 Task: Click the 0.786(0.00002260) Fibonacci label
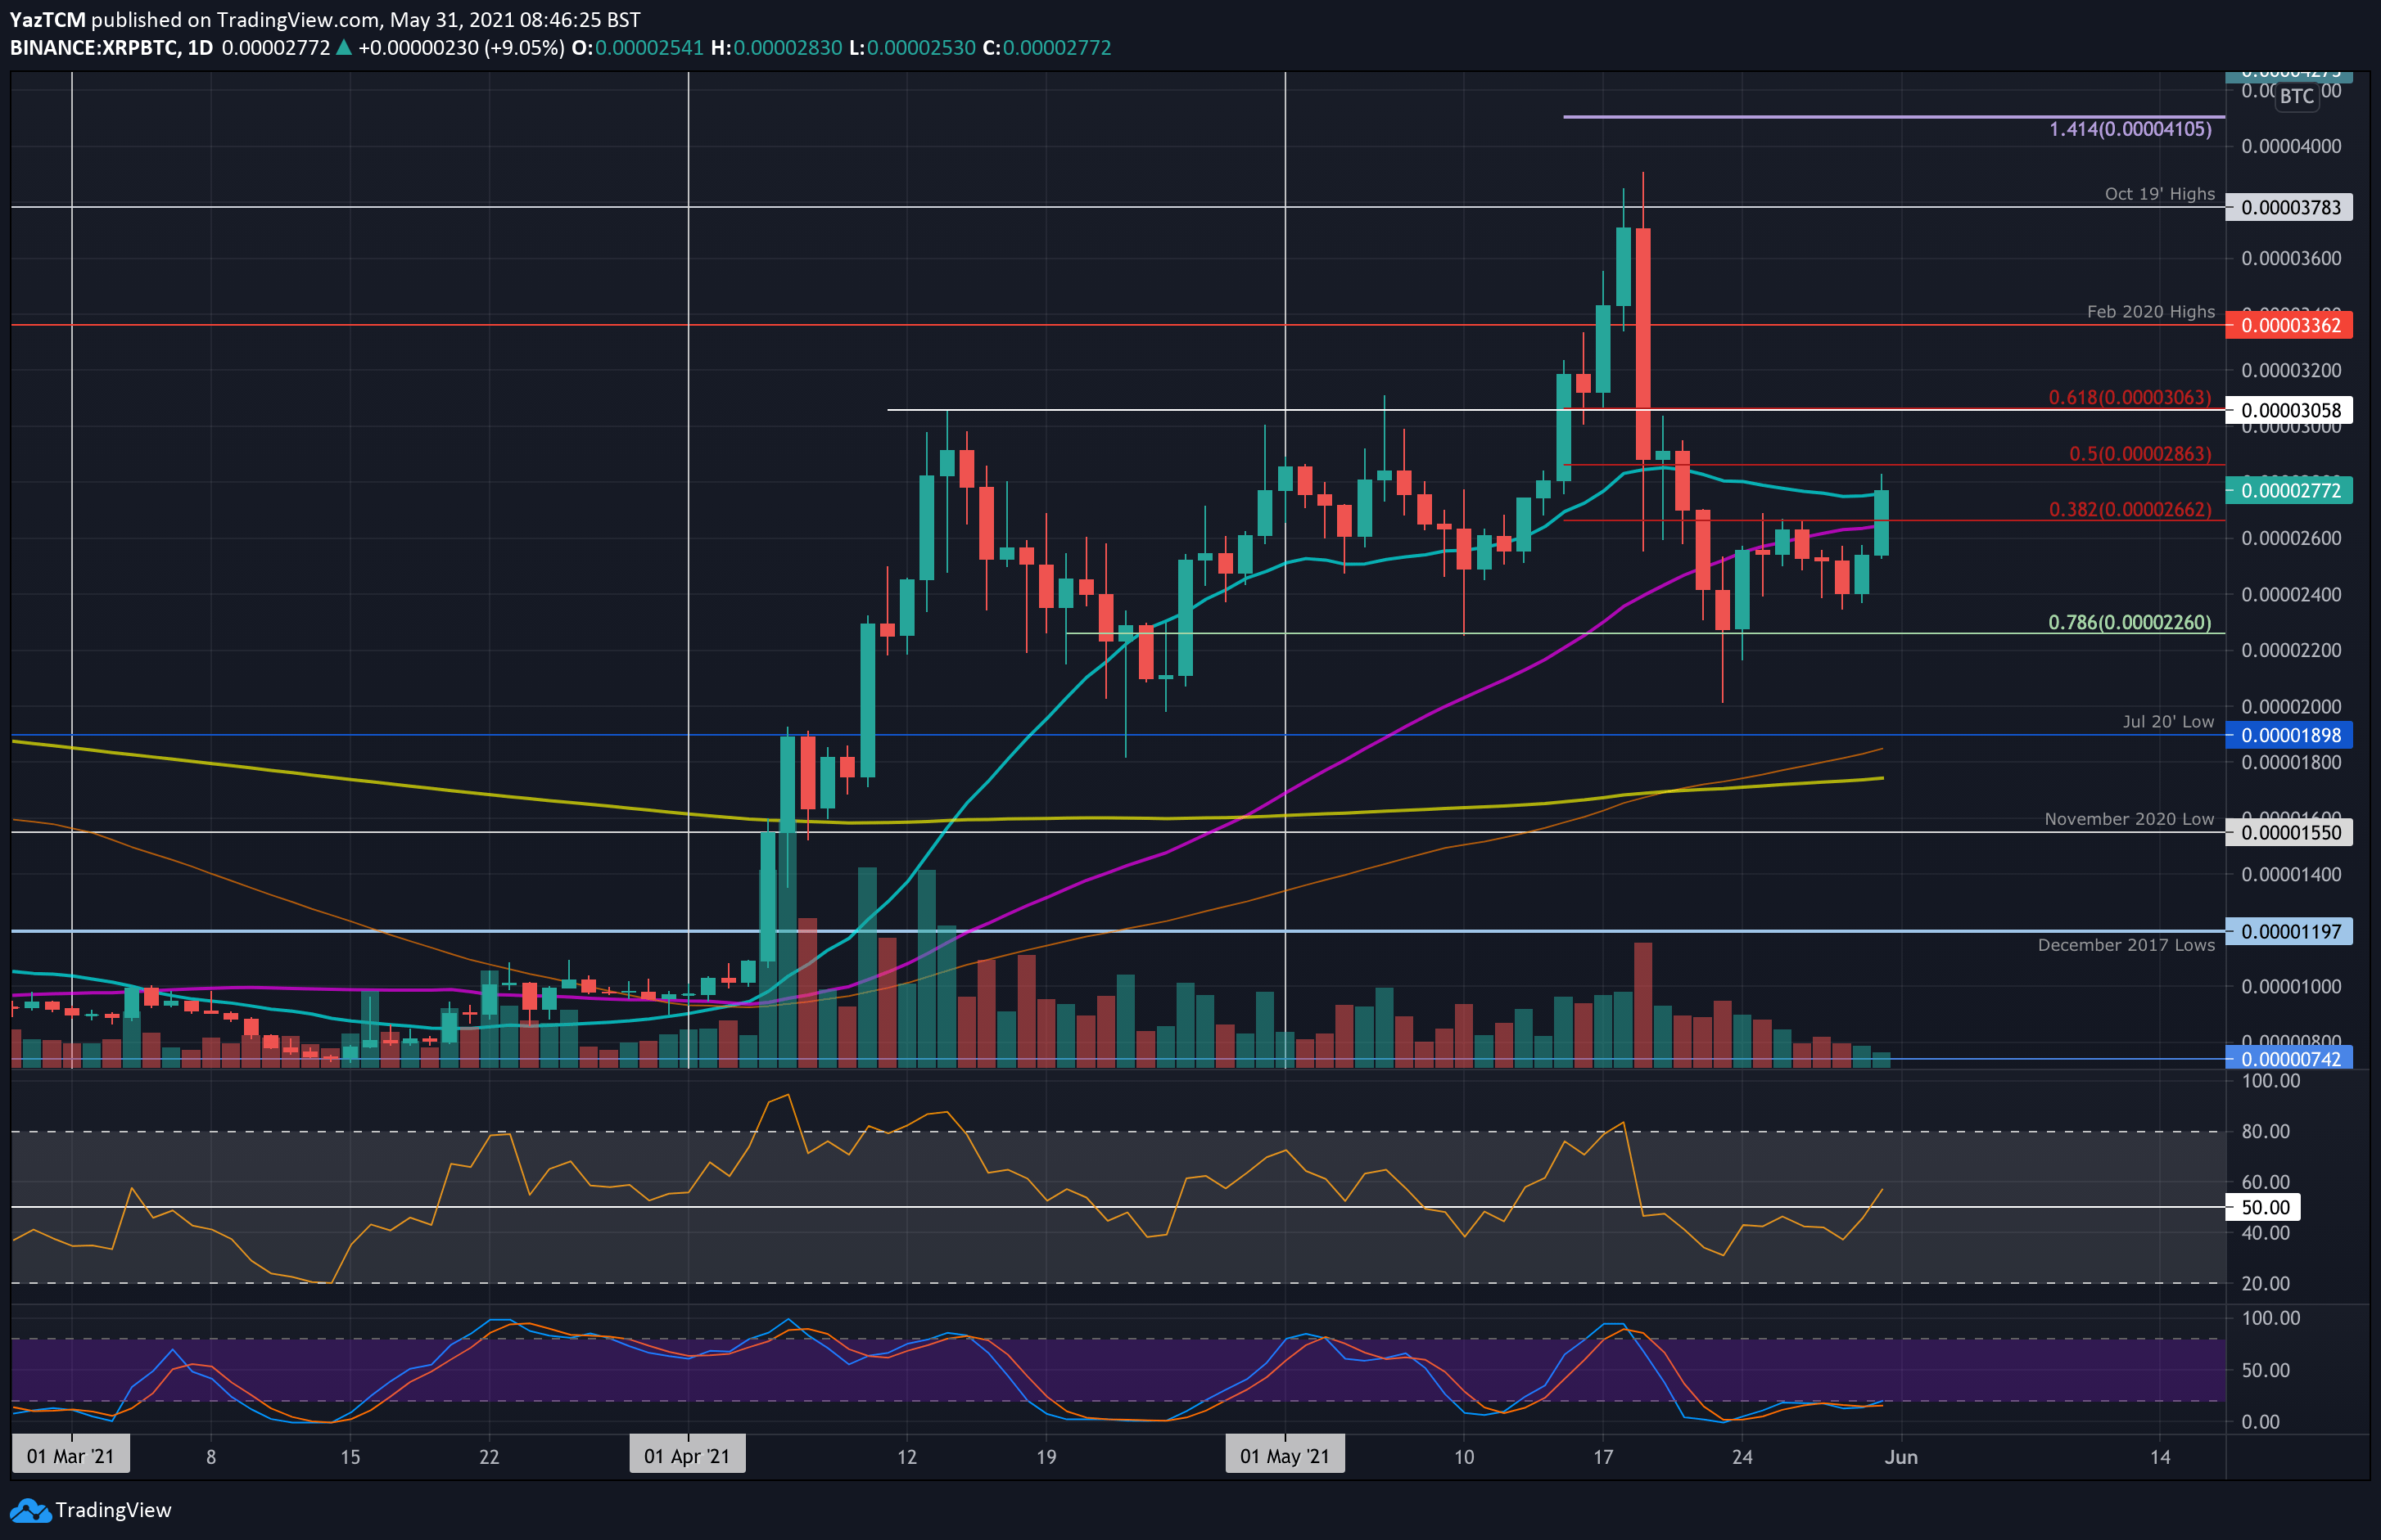click(x=2129, y=623)
